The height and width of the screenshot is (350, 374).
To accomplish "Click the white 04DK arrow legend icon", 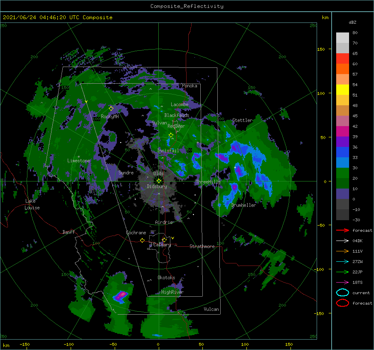I will coord(342,241).
